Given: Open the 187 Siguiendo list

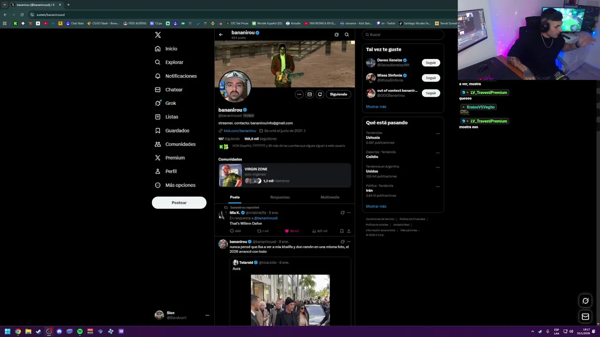Looking at the screenshot, I should tap(229, 139).
